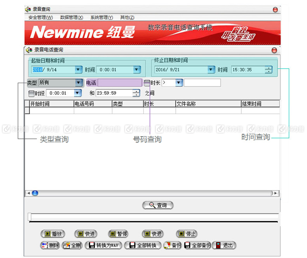Click the 全部备份 backup-all button

(x=197, y=245)
